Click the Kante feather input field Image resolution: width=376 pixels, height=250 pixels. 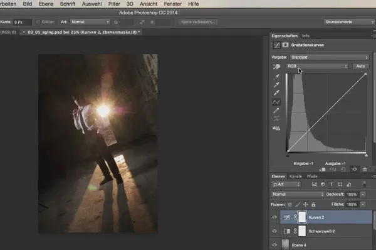pyautogui.click(x=23, y=22)
